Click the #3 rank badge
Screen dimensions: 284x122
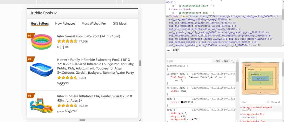(x=31, y=96)
